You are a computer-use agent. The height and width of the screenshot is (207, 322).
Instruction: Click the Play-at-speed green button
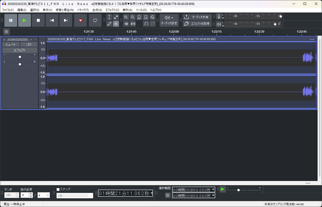point(222,189)
